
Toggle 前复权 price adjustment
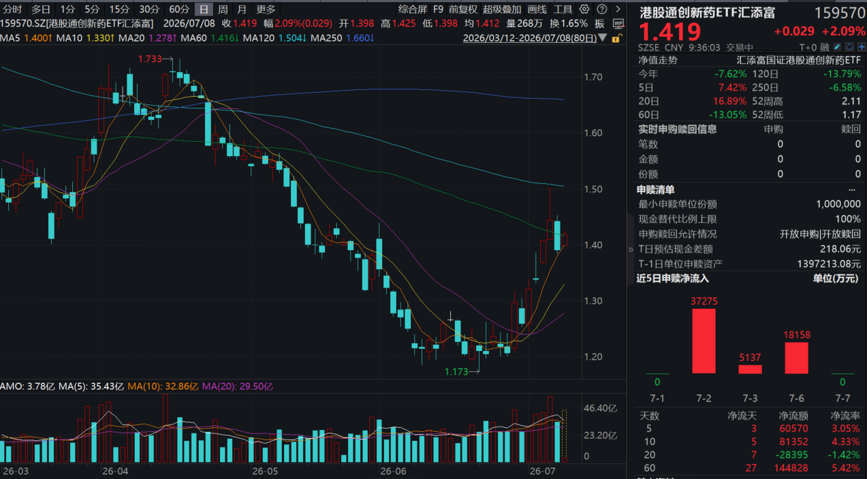tap(464, 9)
